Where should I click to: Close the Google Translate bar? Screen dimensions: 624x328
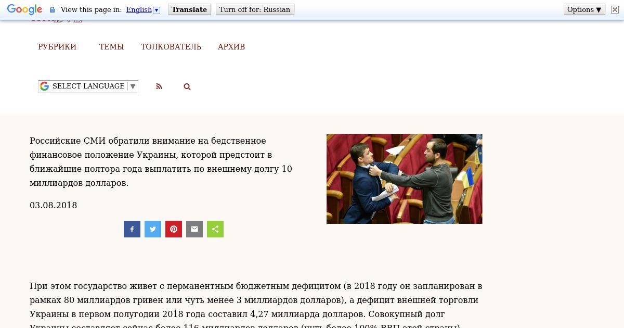[615, 9]
